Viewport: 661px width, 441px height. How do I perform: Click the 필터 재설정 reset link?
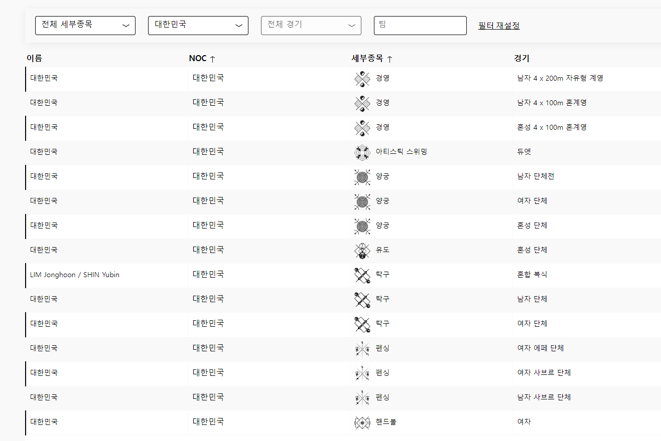tap(498, 25)
